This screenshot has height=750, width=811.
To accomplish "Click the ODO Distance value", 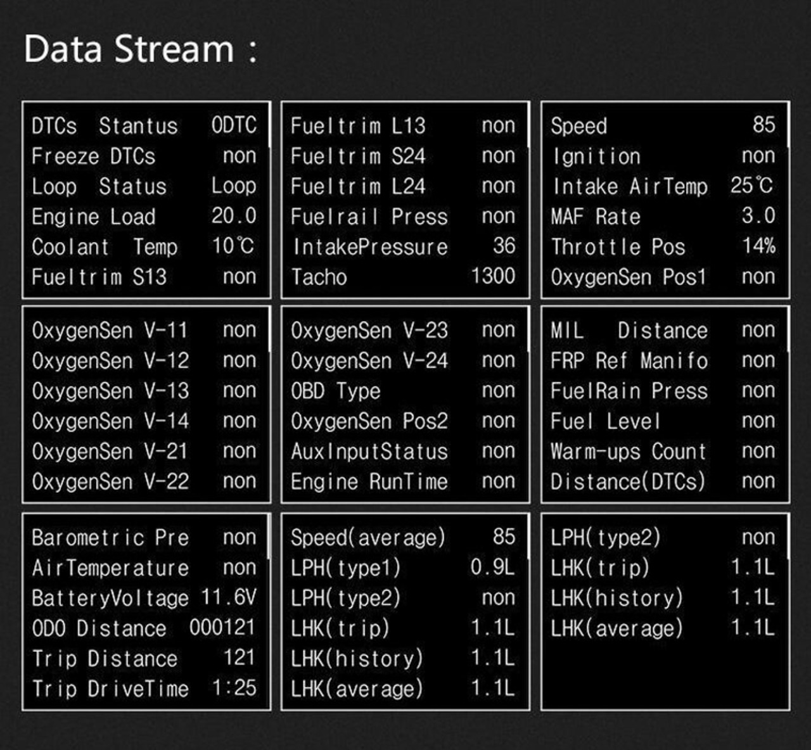I will 222,628.
